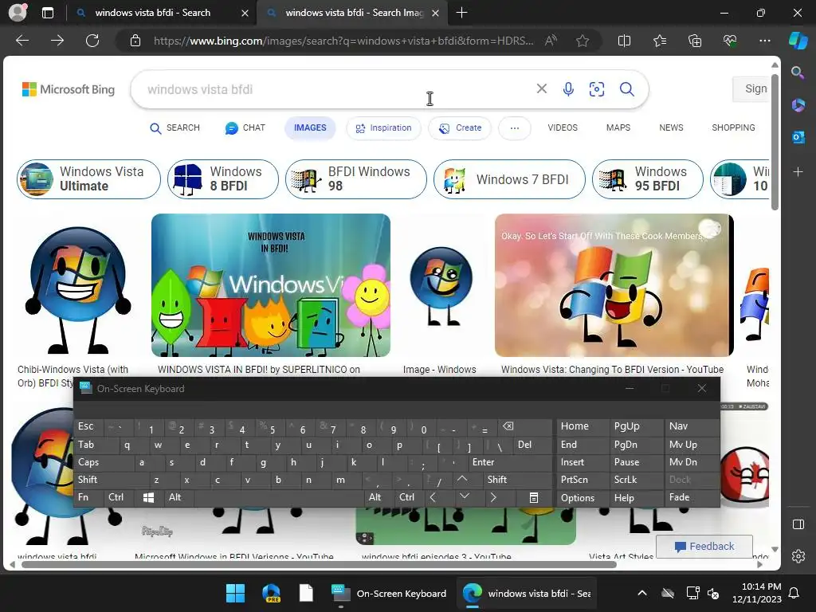The width and height of the screenshot is (816, 612).
Task: Open a new tab with plus button
Action: (x=461, y=13)
